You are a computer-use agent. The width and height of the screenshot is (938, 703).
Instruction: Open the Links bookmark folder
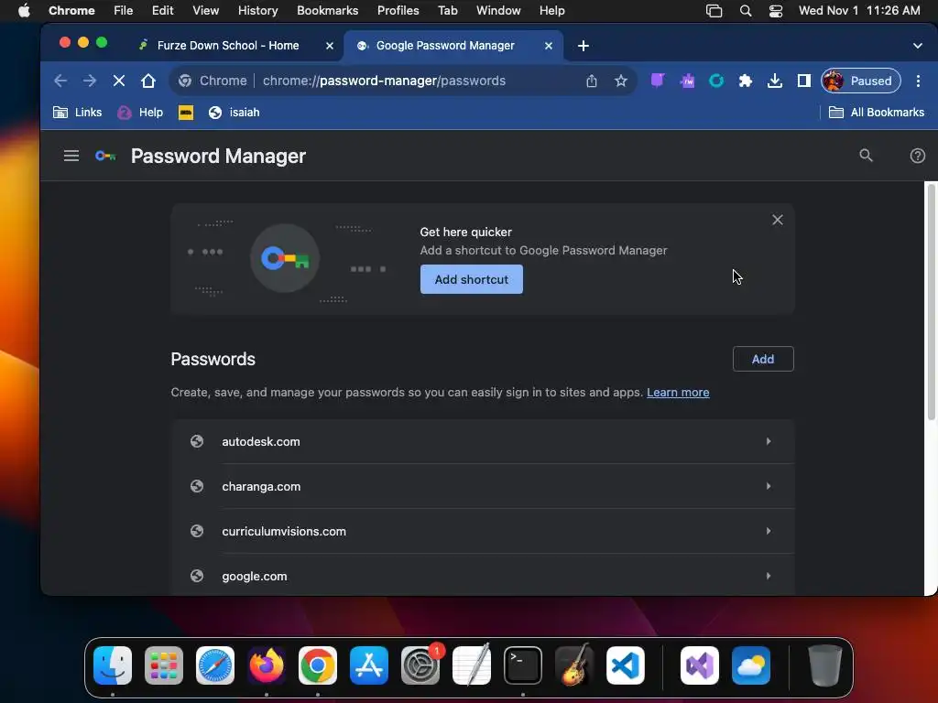(77, 113)
